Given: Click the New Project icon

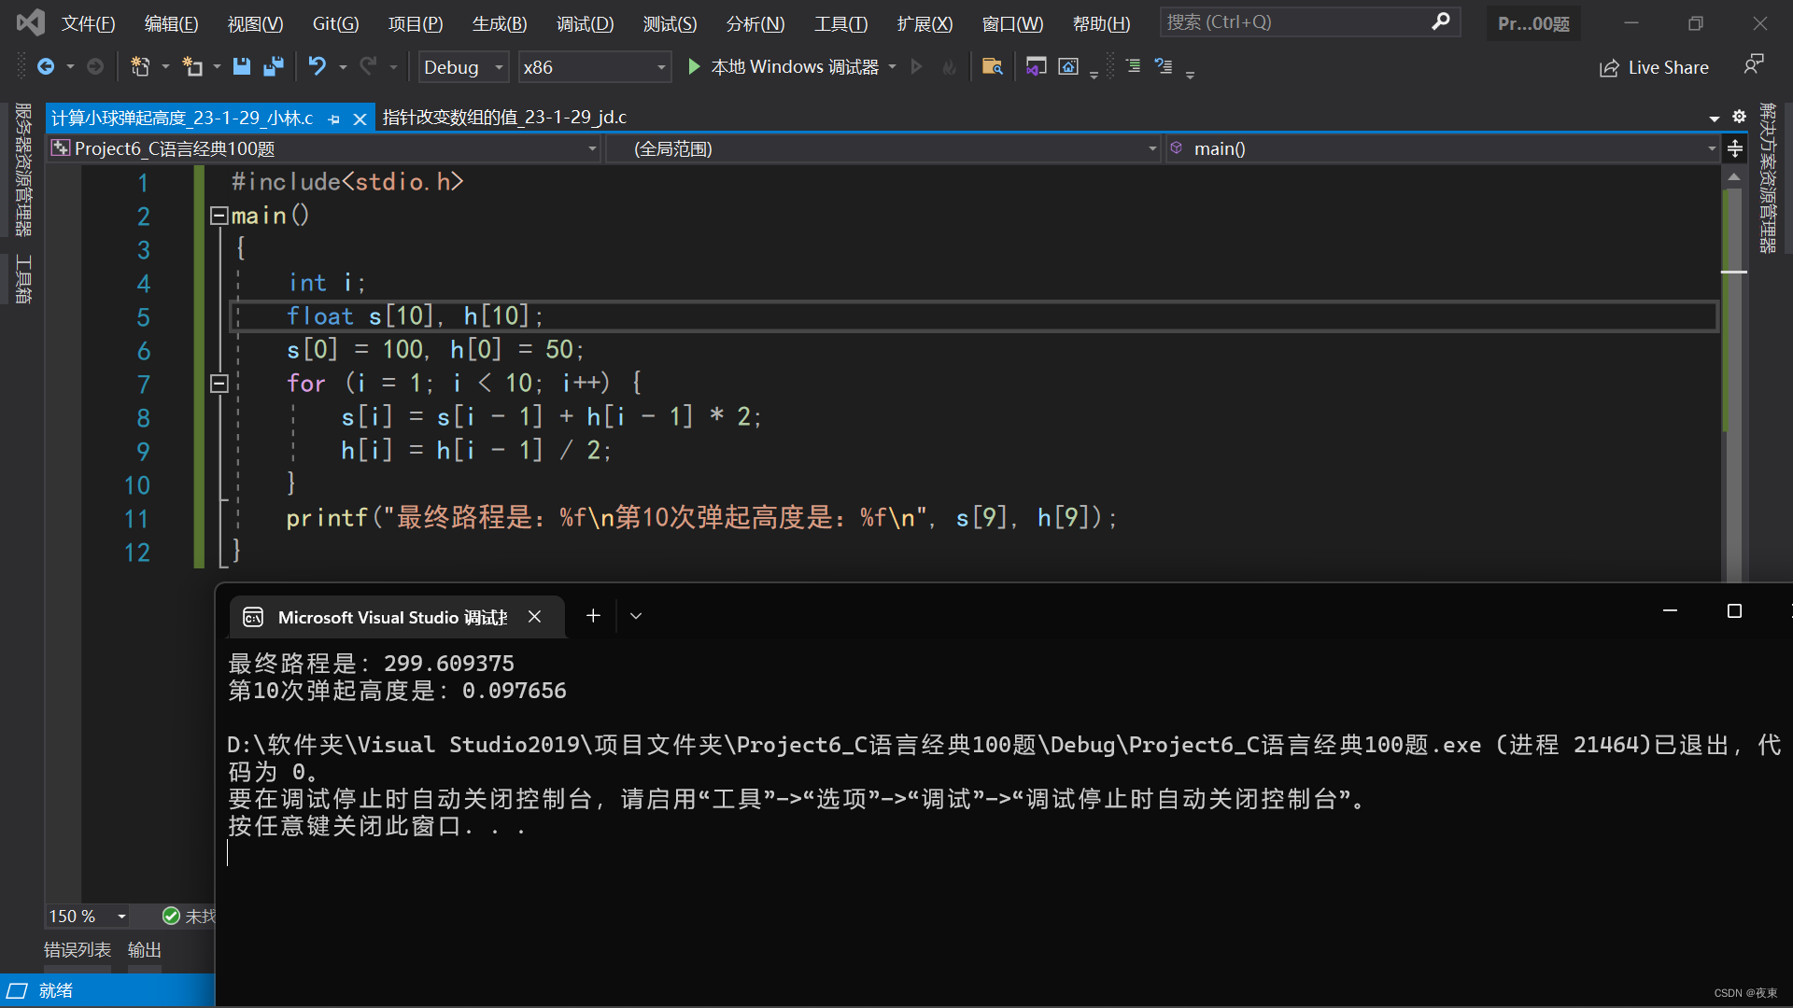Looking at the screenshot, I should 140,66.
